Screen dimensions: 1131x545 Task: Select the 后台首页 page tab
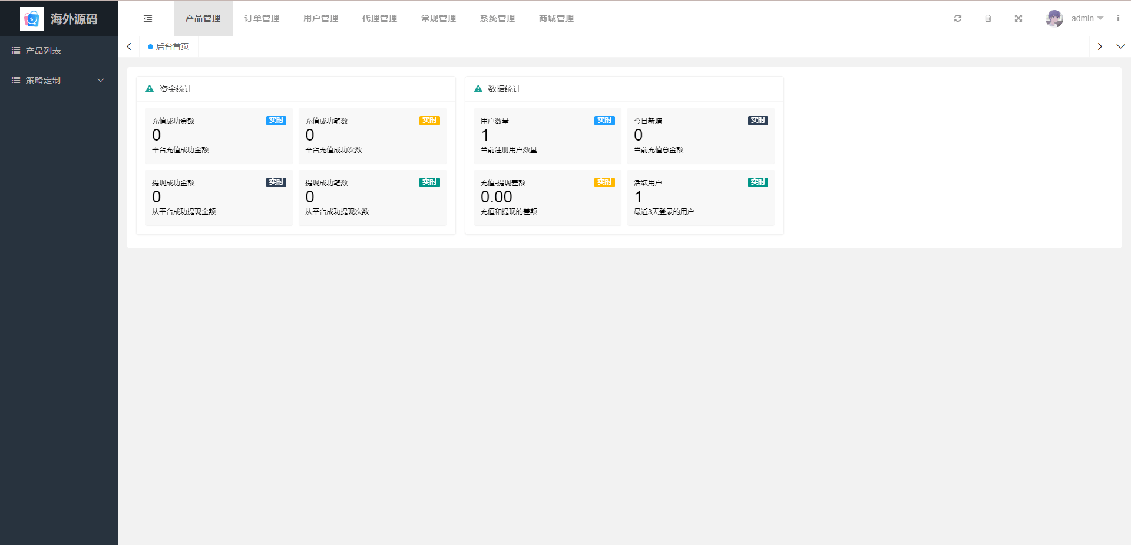pos(169,46)
